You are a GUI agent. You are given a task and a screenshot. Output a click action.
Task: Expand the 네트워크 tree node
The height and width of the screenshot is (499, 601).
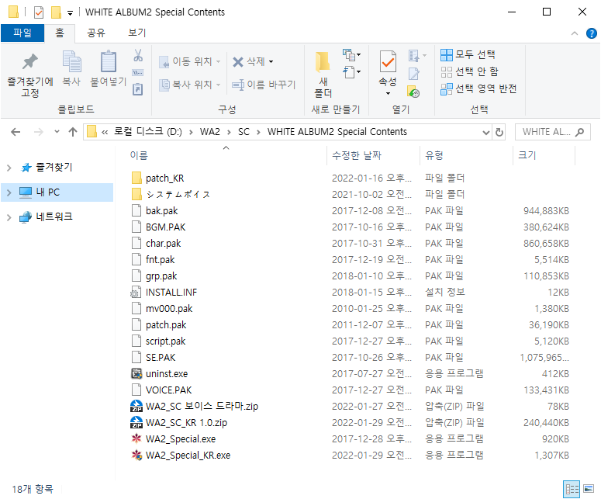coord(9,217)
